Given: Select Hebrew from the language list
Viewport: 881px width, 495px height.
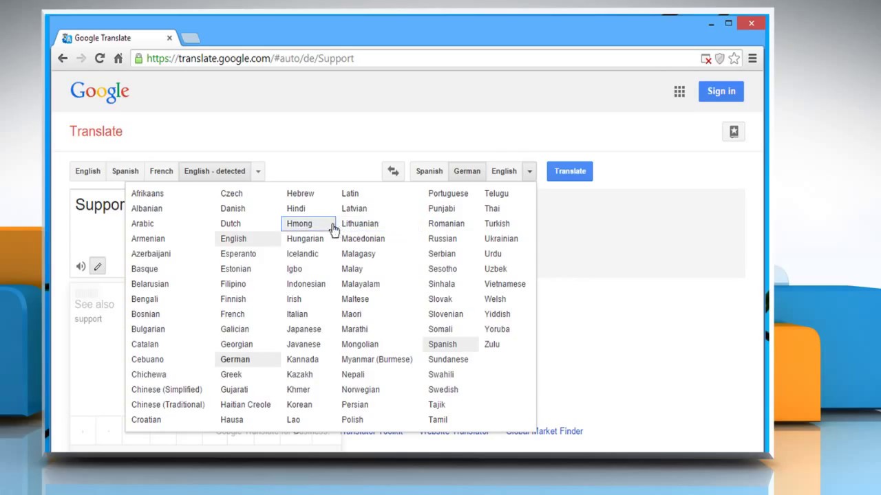Looking at the screenshot, I should click(x=300, y=193).
